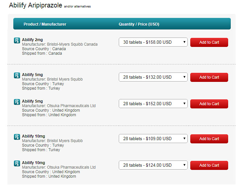Add Otsuka Abilify 5mg to cart
This screenshot has width=244, height=189.
click(209, 104)
